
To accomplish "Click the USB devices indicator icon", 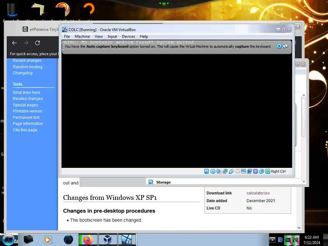I will coord(231,171).
